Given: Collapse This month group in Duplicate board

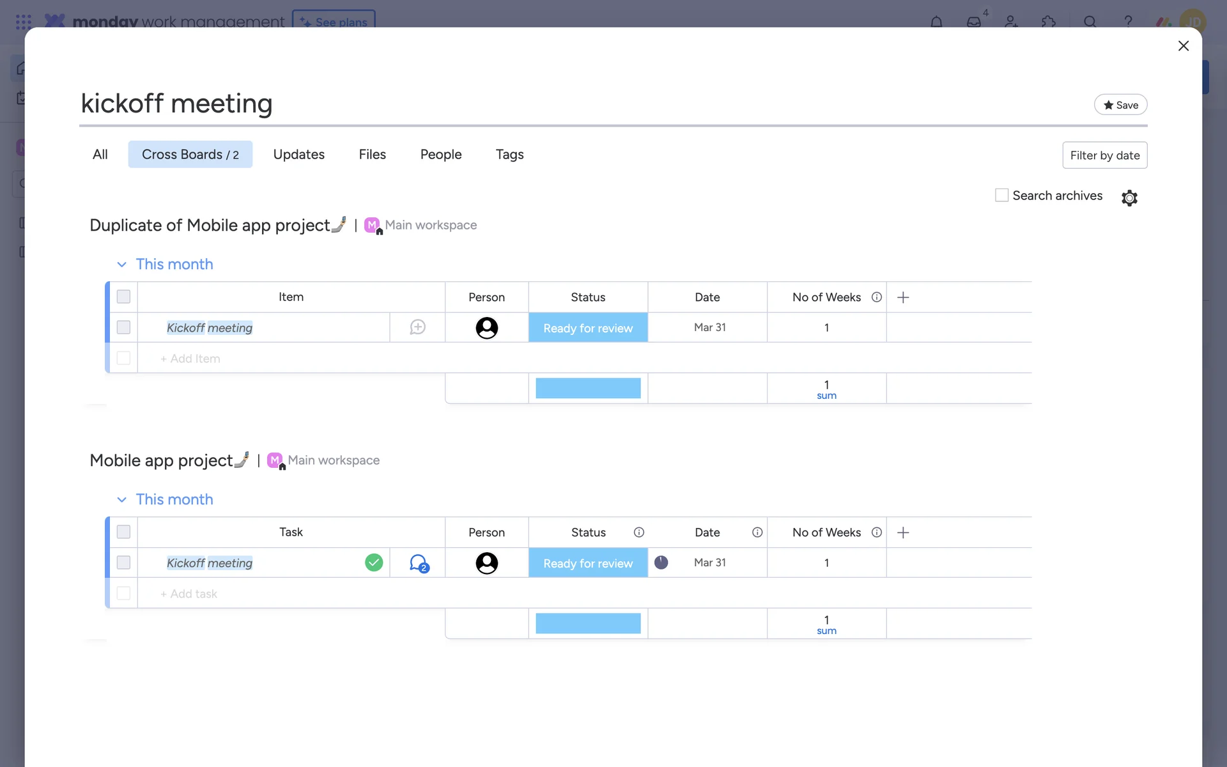Looking at the screenshot, I should click(x=121, y=265).
